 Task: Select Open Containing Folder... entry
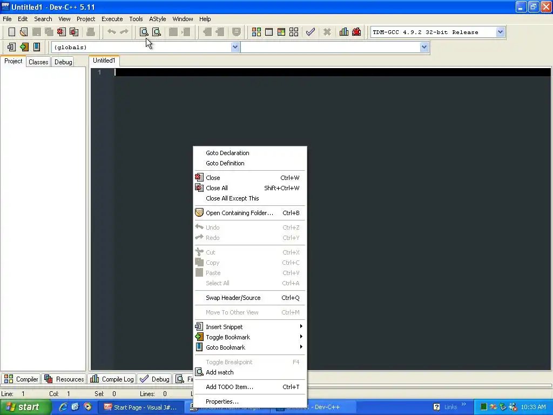(249, 213)
